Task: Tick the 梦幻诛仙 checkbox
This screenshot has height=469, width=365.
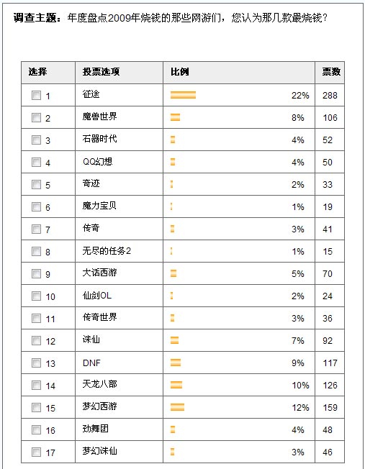Action: (x=36, y=452)
